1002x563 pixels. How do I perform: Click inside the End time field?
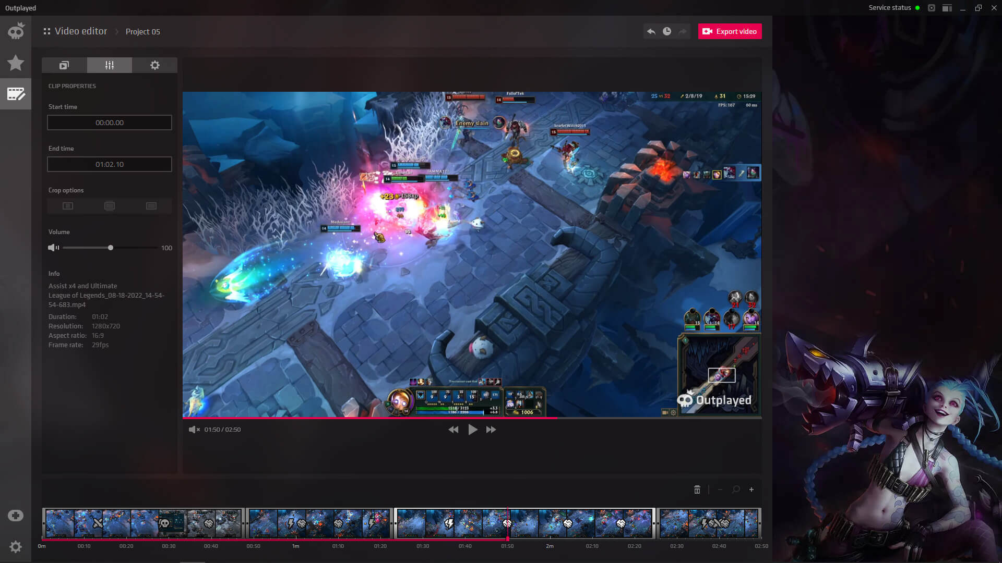(x=109, y=164)
